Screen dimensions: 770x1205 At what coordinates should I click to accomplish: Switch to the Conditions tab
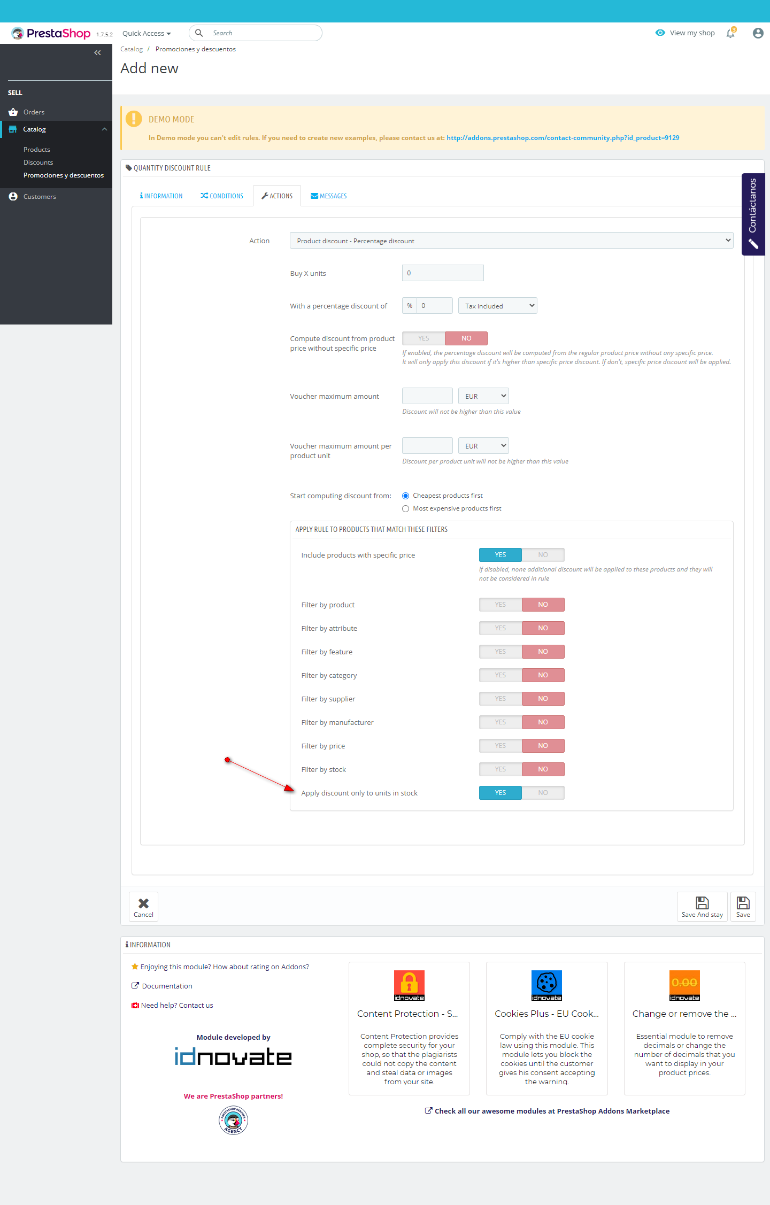(x=222, y=196)
